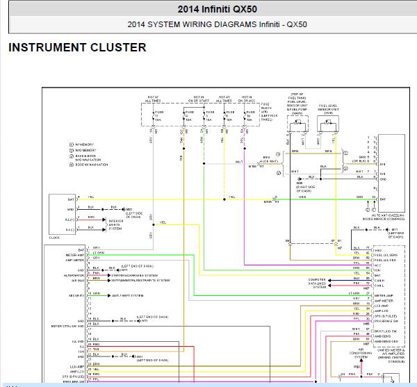Click the 'AIR CONDITIONING SYSTEM' label
The width and height of the screenshot is (417, 387).
[361, 353]
